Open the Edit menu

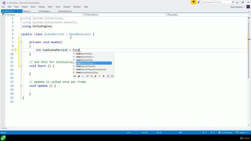tap(9, 7)
